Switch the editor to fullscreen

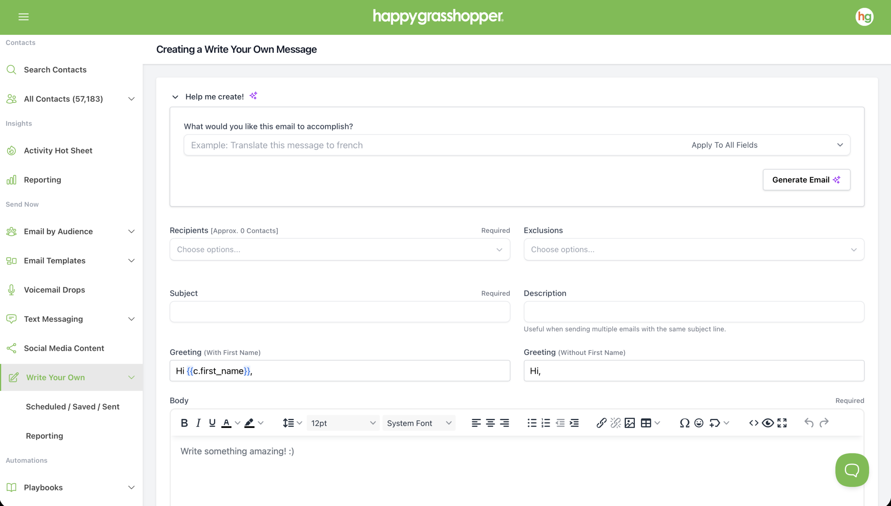pos(782,423)
